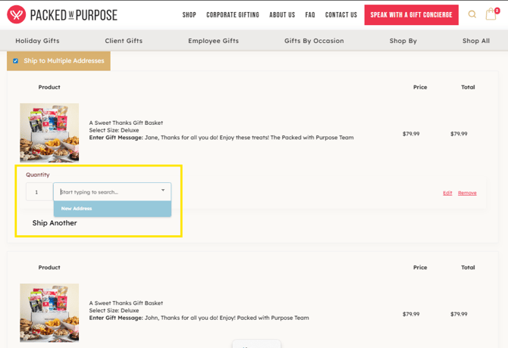Click Ship Another below quantity
Image resolution: width=508 pixels, height=348 pixels.
(55, 223)
